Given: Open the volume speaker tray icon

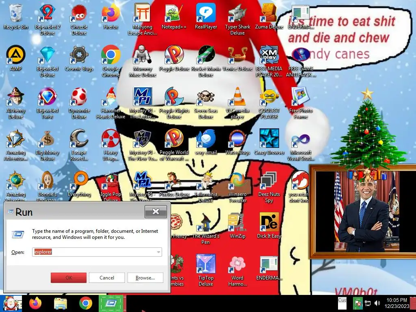Looking at the screenshot, I should tap(377, 303).
